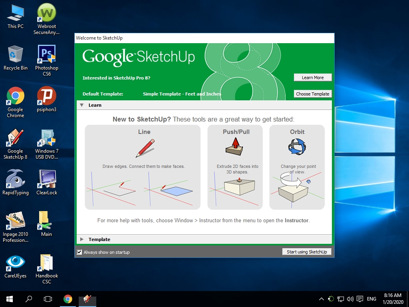Open Task View on the taskbar

point(48,299)
